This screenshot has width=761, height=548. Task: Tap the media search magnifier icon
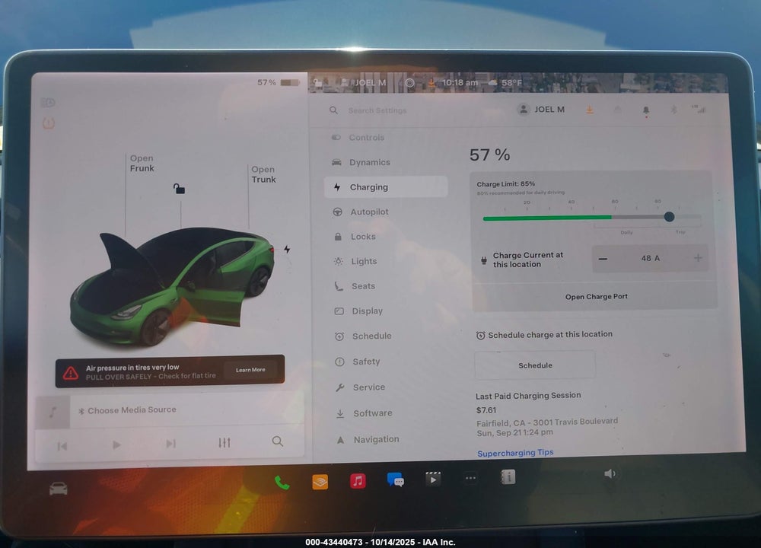point(278,441)
